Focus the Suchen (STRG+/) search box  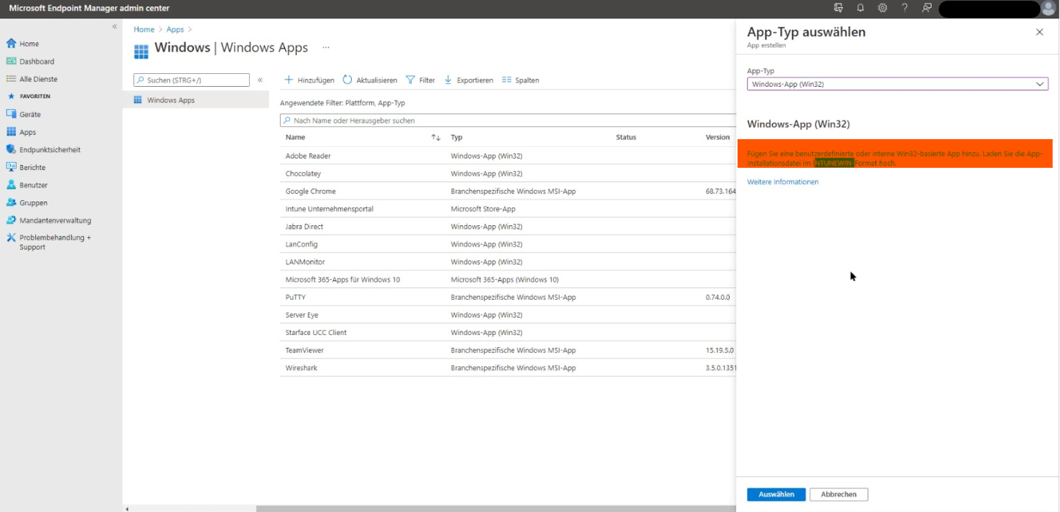click(x=192, y=80)
